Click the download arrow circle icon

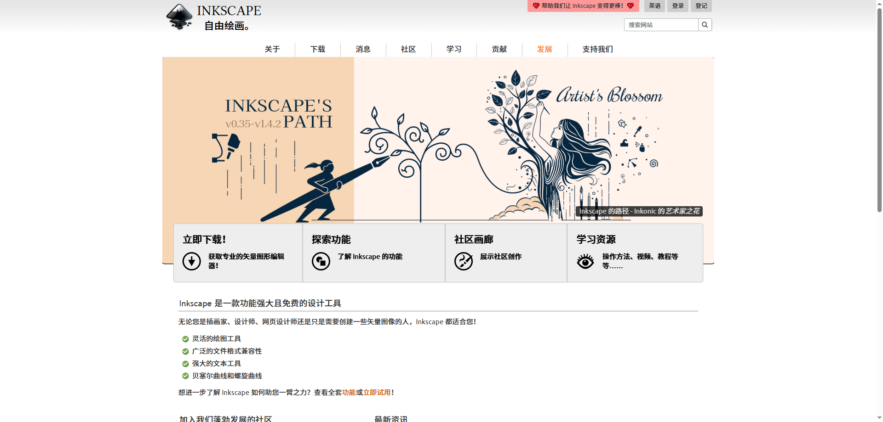pyautogui.click(x=191, y=261)
